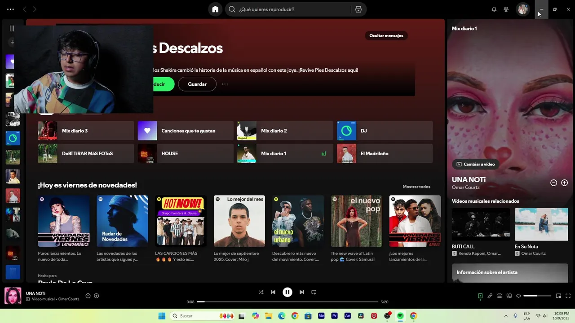Open Mix diario 3 shortcut
575x323 pixels.
tap(86, 131)
